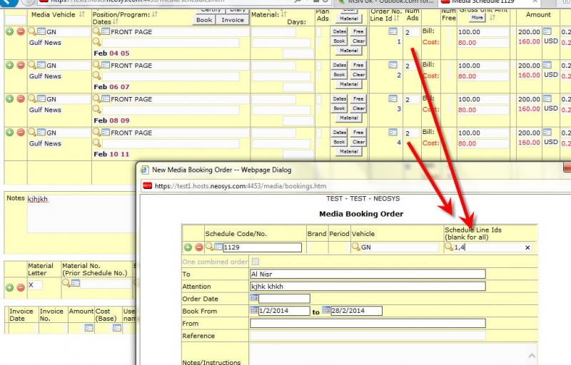Search for Material No. prior schedule
Image resolution: width=571 pixels, height=365 pixels.
pyautogui.click(x=66, y=282)
